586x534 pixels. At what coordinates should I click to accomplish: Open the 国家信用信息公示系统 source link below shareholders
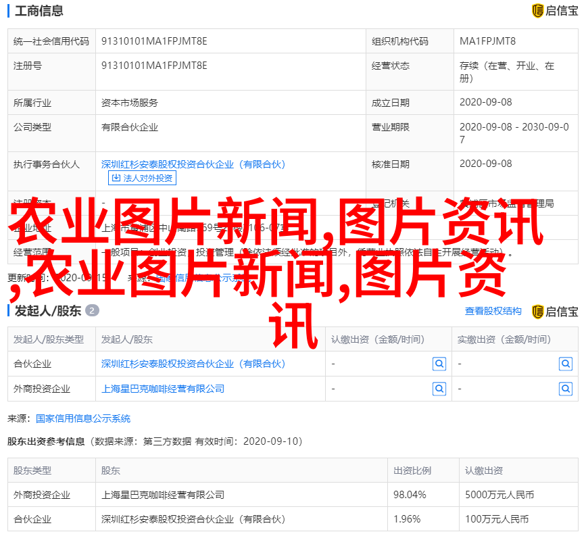(x=83, y=418)
